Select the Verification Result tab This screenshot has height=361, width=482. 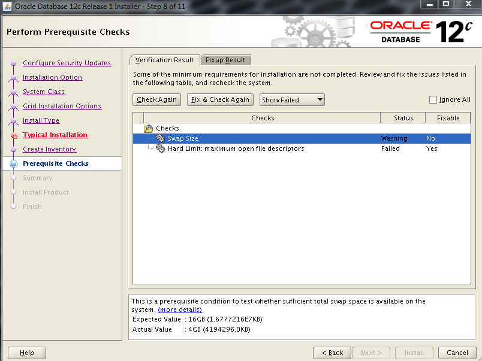(x=164, y=60)
